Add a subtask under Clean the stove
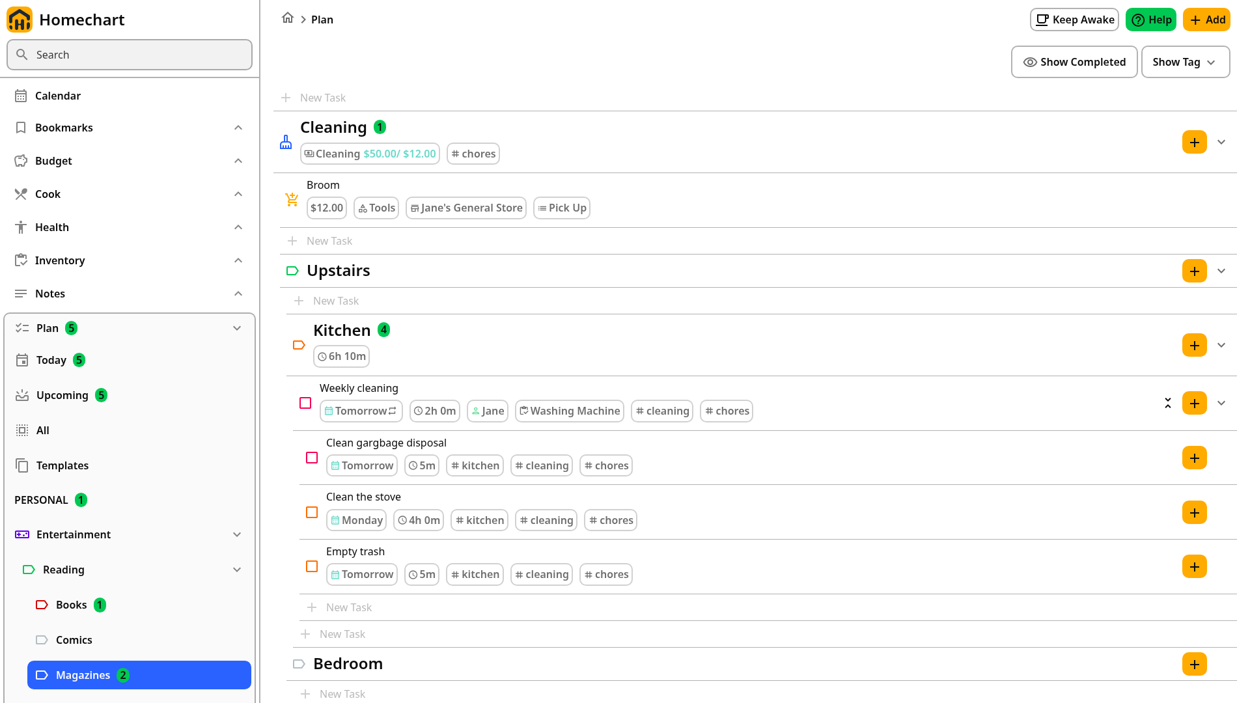 tap(1194, 512)
